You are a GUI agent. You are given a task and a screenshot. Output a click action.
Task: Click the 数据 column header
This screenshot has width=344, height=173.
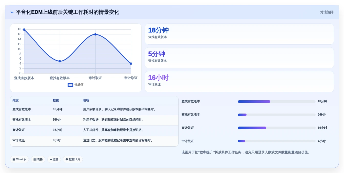(x=56, y=101)
